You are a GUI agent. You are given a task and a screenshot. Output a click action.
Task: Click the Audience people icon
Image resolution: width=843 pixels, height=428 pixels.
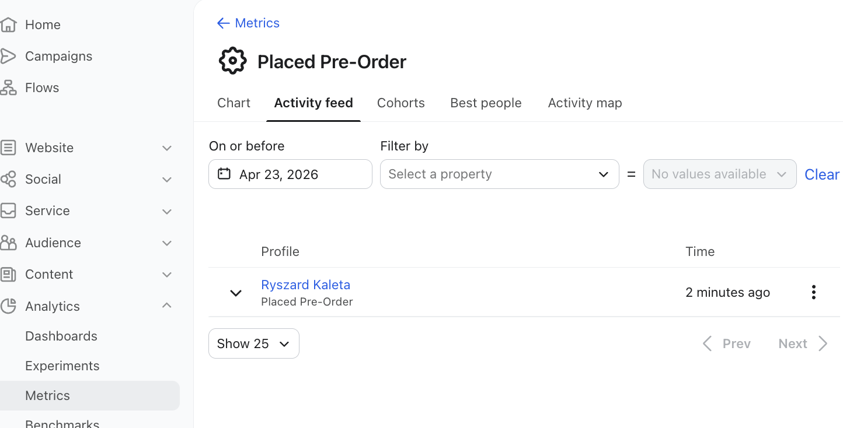(8, 243)
